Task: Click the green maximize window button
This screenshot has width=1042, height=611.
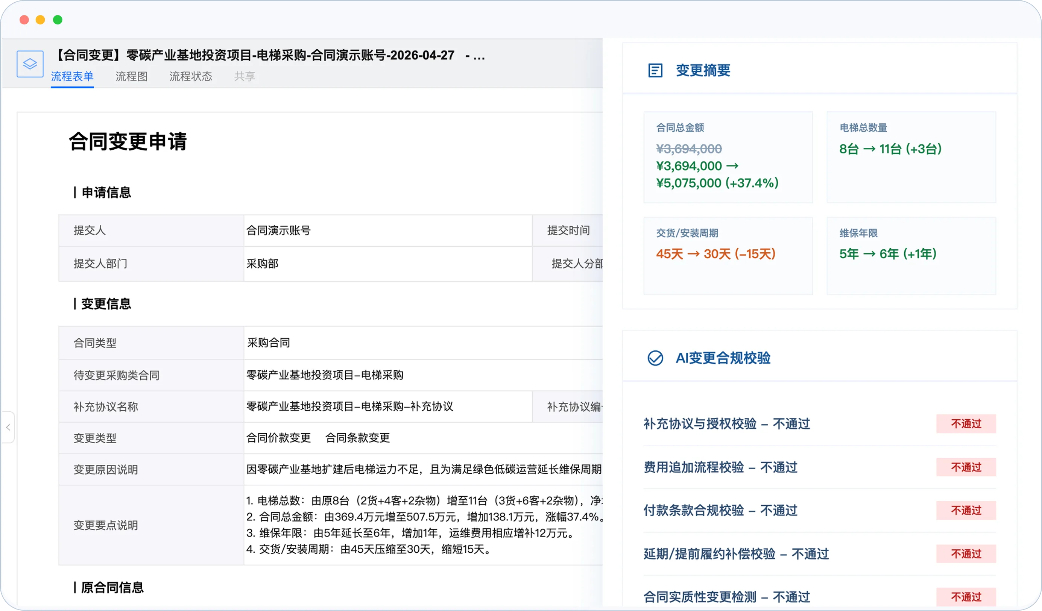Action: 58,20
